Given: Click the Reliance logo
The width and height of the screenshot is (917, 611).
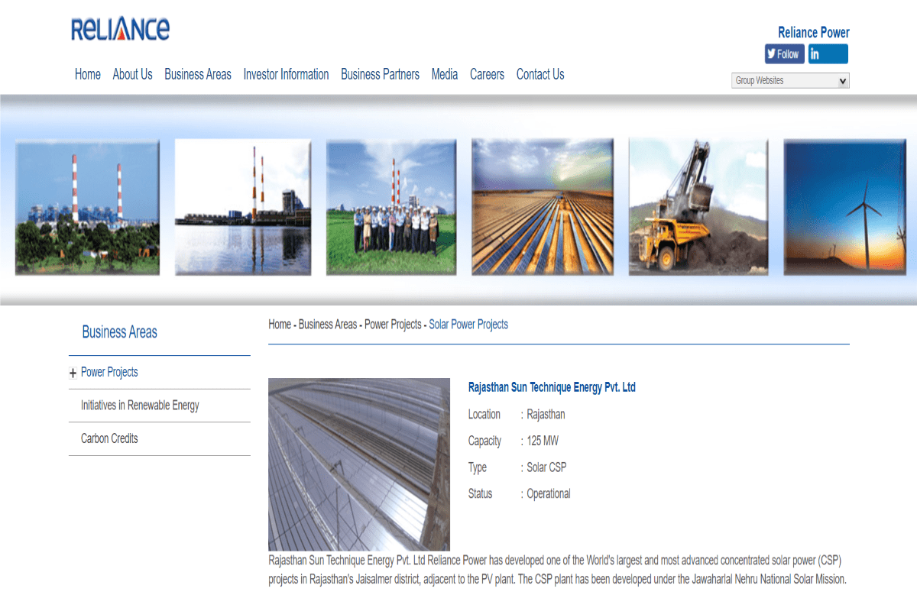Looking at the screenshot, I should pos(120,29).
